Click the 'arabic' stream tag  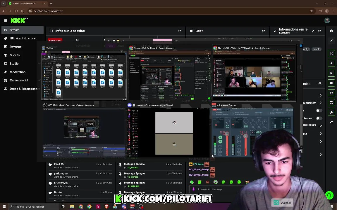316,49
